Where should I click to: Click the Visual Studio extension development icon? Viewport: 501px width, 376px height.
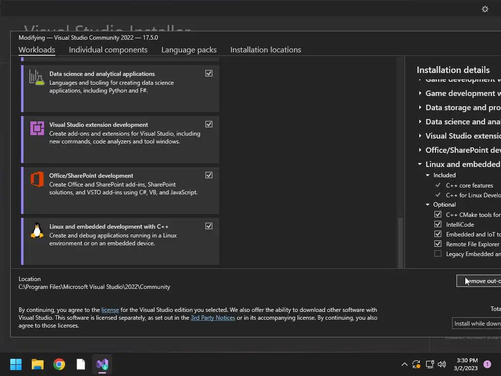(x=37, y=128)
